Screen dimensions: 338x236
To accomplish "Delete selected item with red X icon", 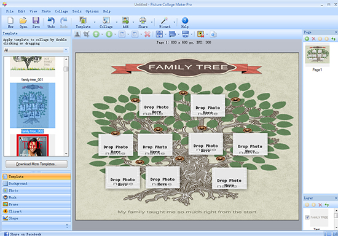I will pos(147,34).
